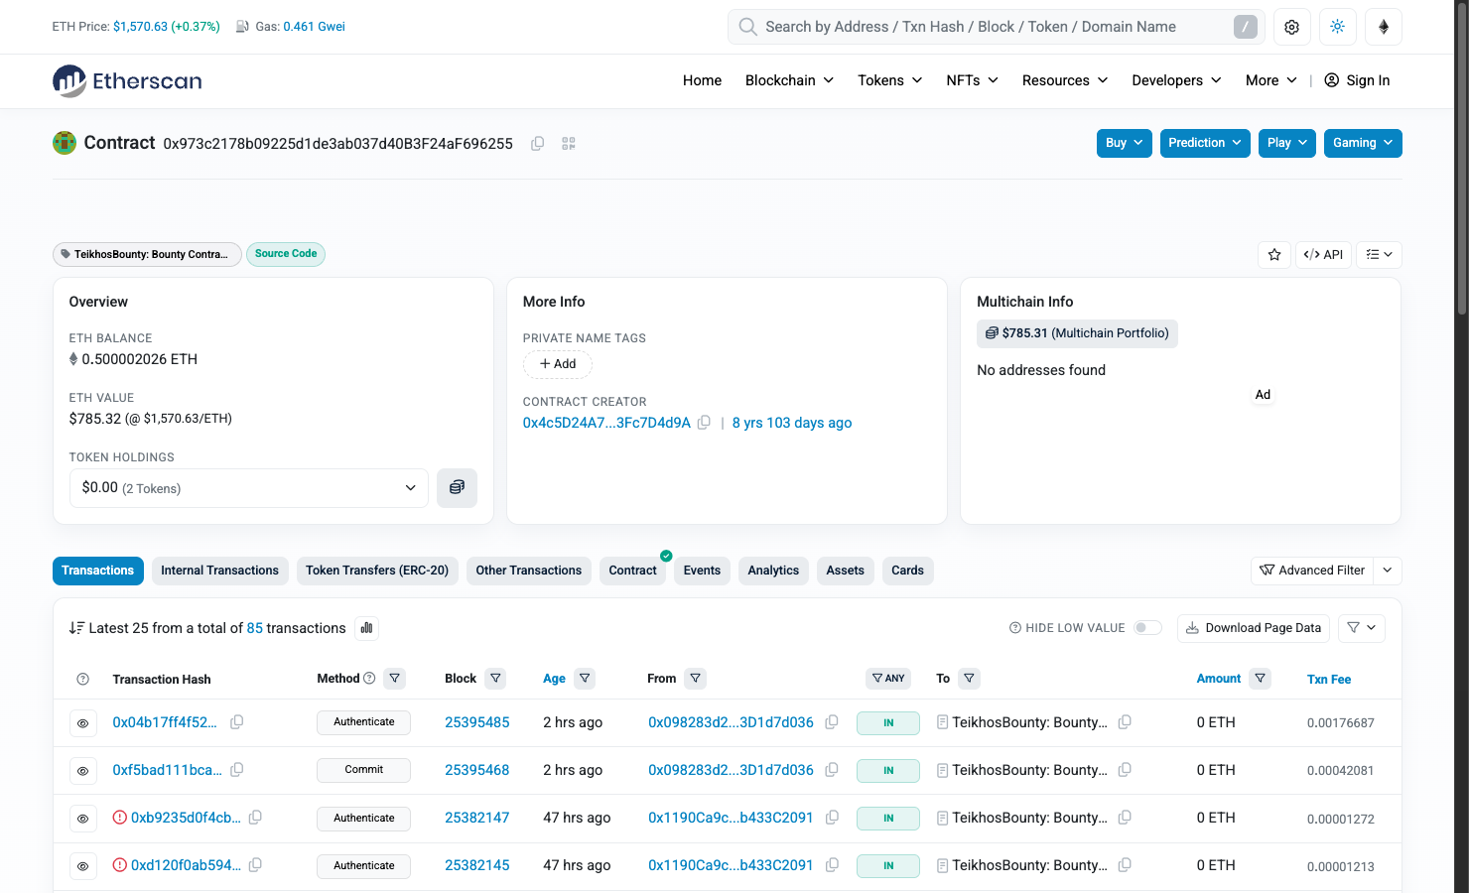Switch to the Other Transactions tab
Screen dimensions: 1469x893
[529, 571]
